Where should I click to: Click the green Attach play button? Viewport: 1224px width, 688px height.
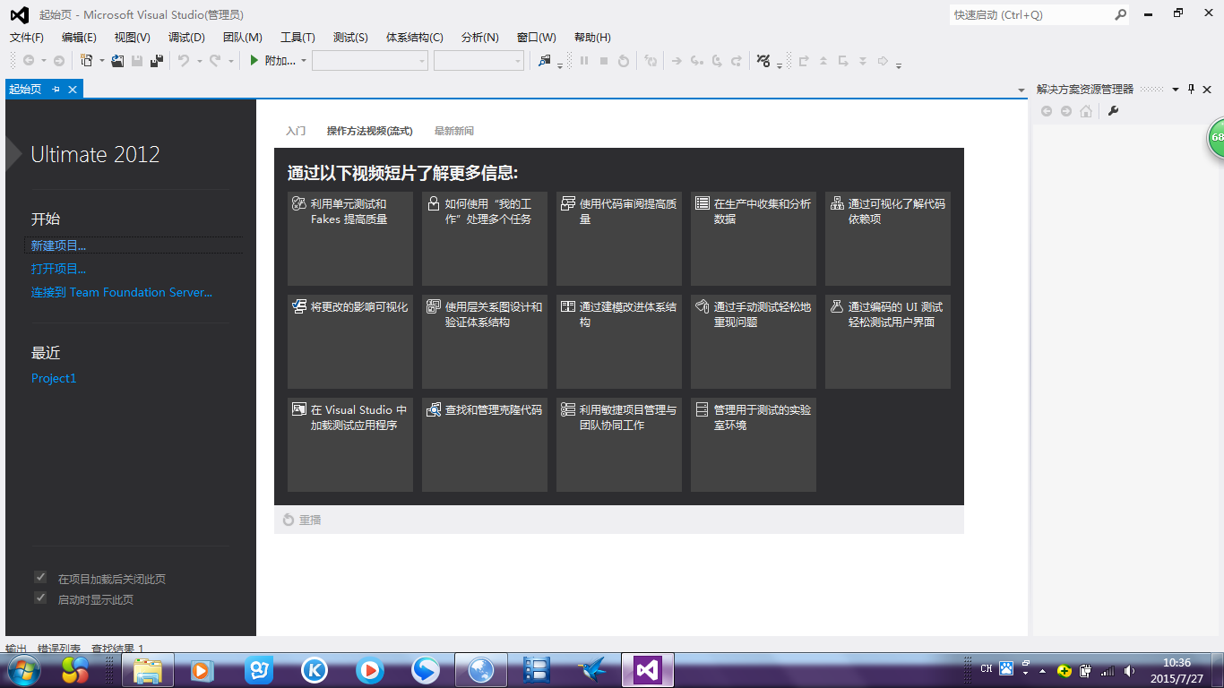pyautogui.click(x=254, y=61)
